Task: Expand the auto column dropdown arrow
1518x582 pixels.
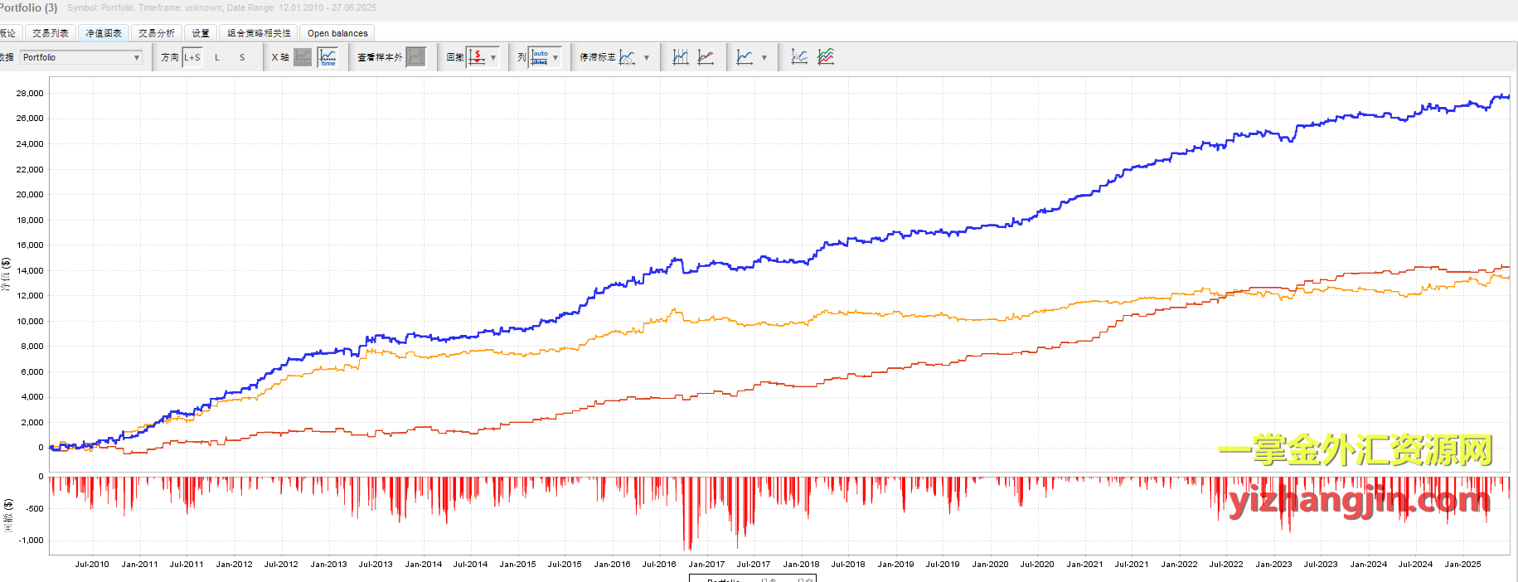Action: coord(555,57)
